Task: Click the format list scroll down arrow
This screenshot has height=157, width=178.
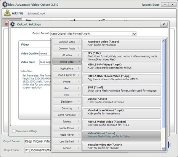Action: point(164,149)
